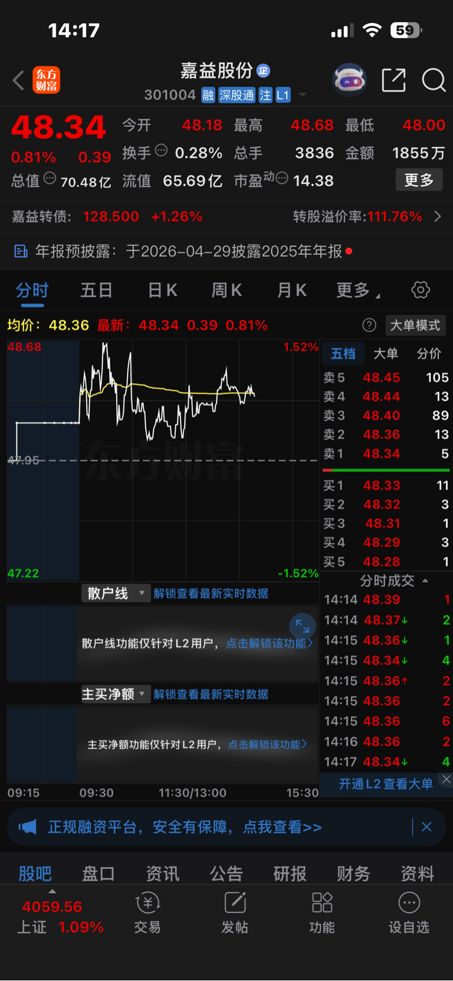Switch to the 五日 chart tab
This screenshot has width=453, height=981.
(x=96, y=290)
